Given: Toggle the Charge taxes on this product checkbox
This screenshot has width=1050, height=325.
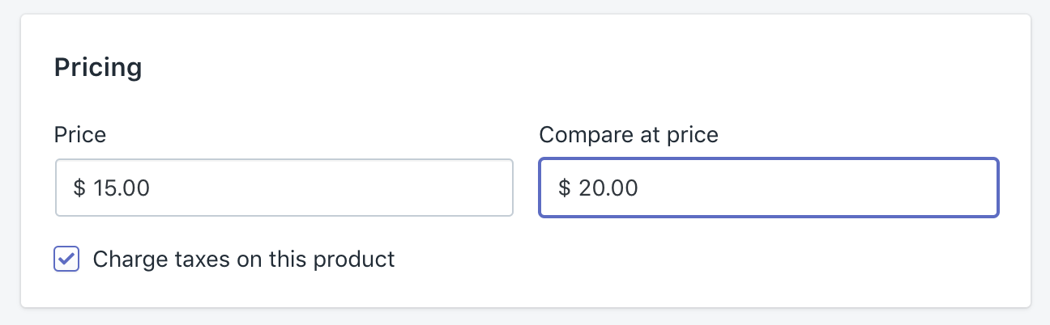Looking at the screenshot, I should [66, 260].
